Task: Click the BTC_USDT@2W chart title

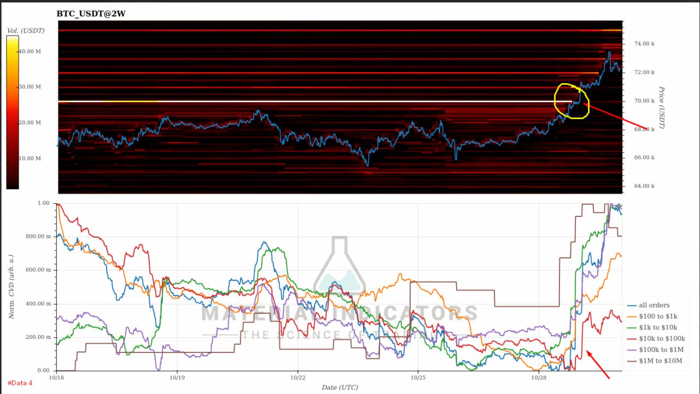Action: click(91, 13)
